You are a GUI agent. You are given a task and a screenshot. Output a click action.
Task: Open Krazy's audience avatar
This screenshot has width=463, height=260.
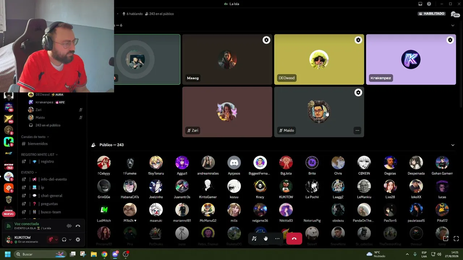point(260,186)
